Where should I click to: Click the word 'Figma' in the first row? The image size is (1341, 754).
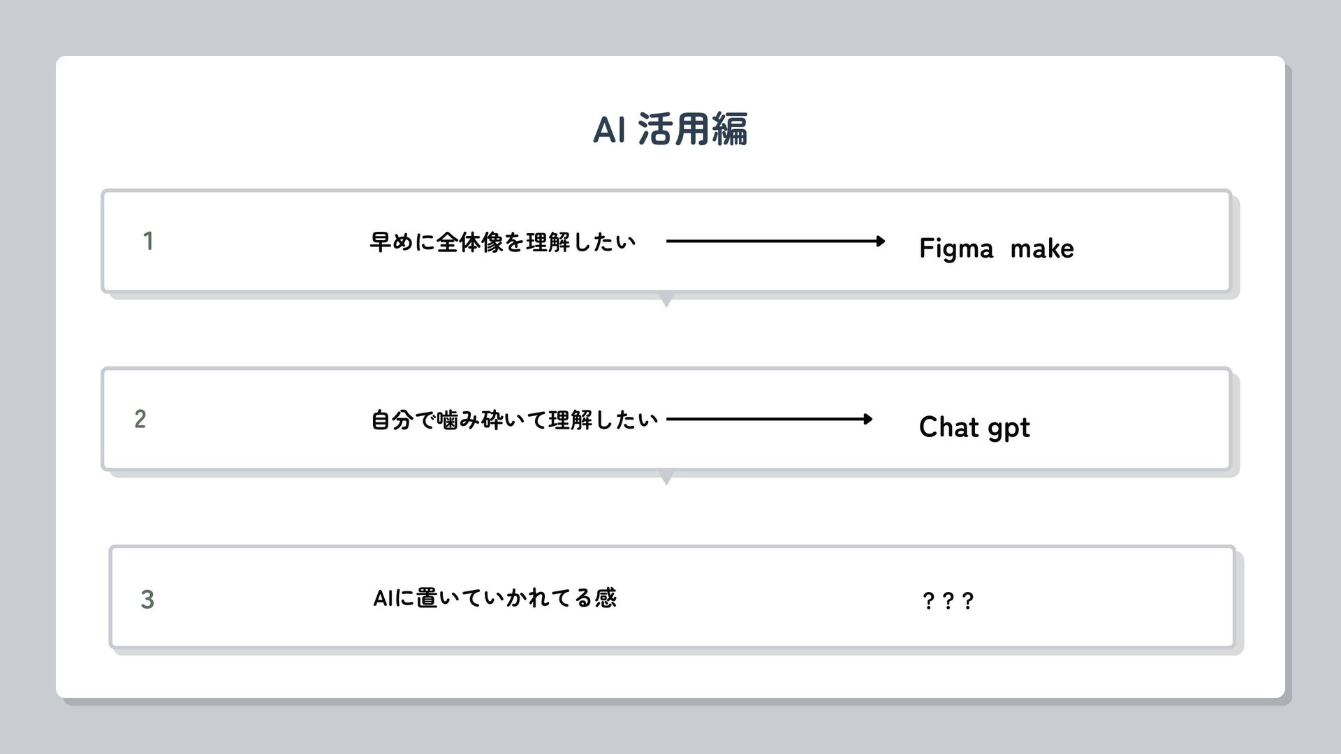[x=955, y=249]
